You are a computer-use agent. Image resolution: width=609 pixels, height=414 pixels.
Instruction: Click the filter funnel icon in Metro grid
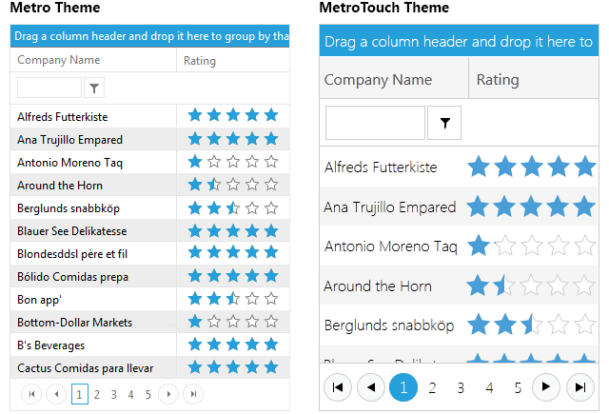(94, 88)
